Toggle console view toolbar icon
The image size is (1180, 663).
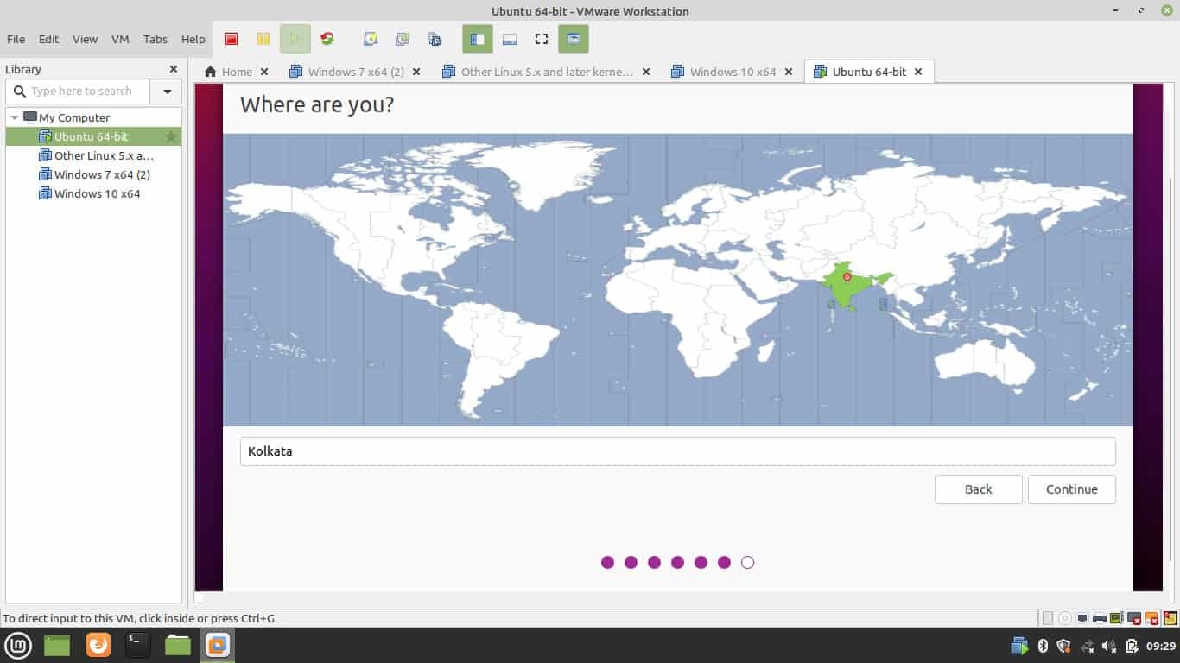pyautogui.click(x=574, y=39)
